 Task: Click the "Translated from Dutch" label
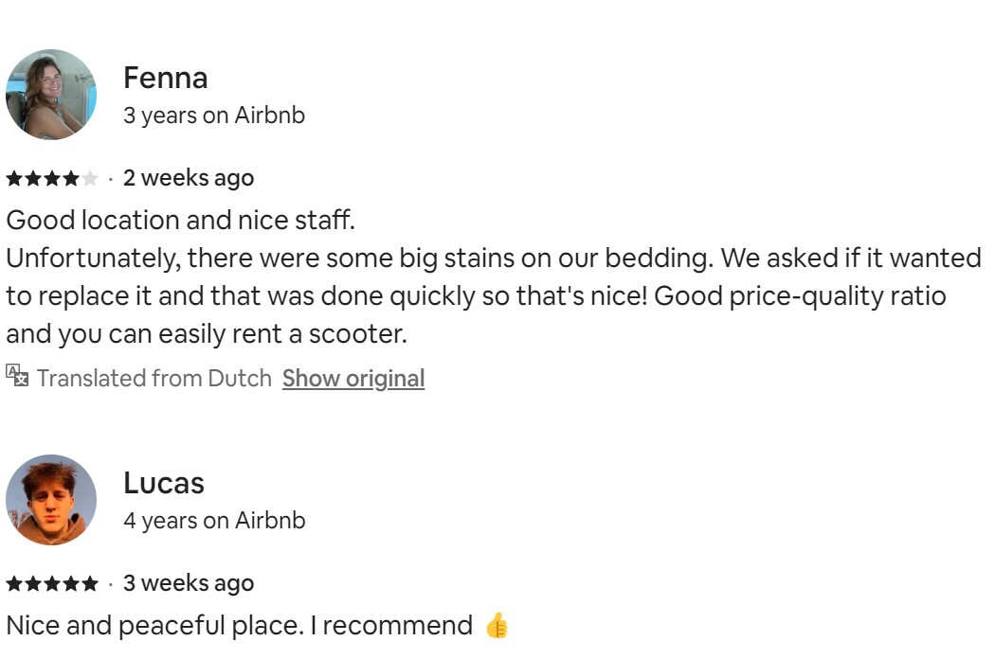tap(154, 378)
